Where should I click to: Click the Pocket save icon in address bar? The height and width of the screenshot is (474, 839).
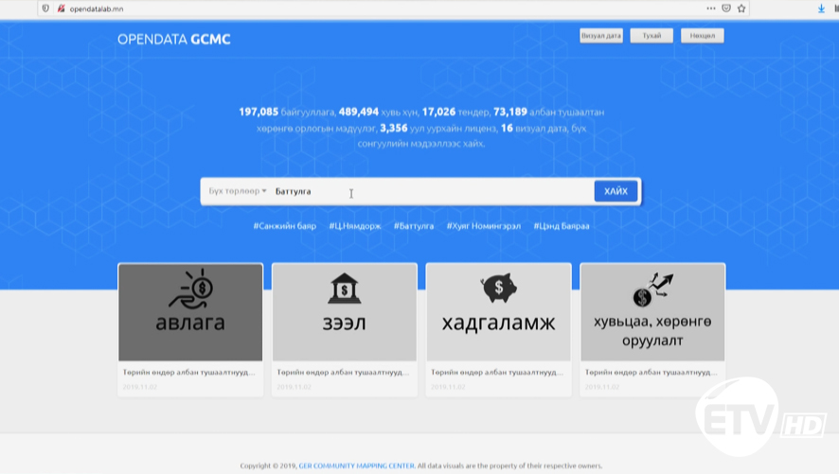pos(726,9)
